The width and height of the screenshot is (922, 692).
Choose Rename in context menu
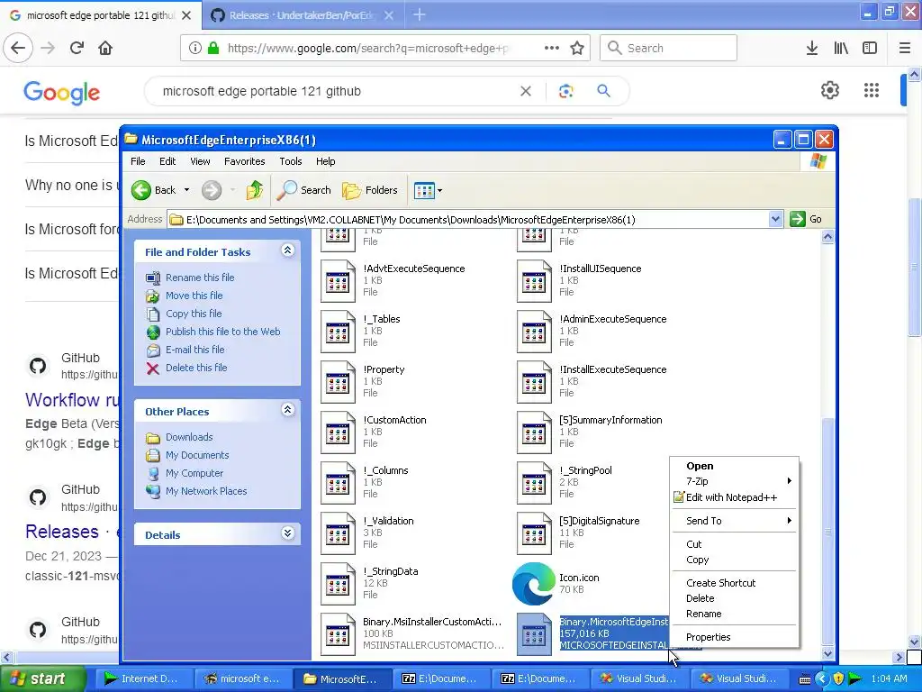pyautogui.click(x=735, y=614)
